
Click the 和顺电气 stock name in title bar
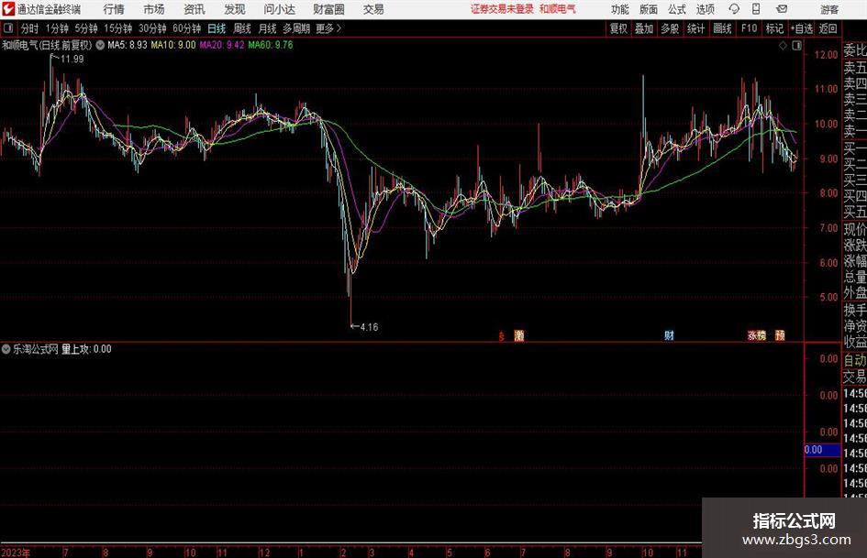558,9
